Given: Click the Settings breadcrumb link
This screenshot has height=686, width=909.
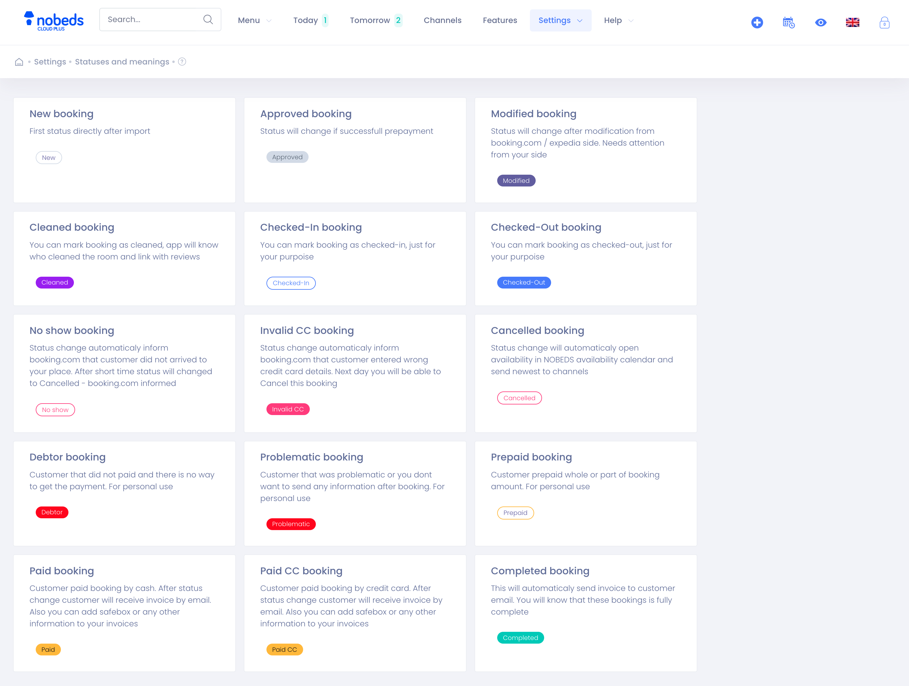Looking at the screenshot, I should tap(50, 62).
